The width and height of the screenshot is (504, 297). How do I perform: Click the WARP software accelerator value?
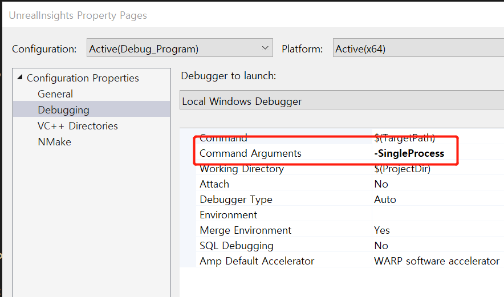pos(437,261)
